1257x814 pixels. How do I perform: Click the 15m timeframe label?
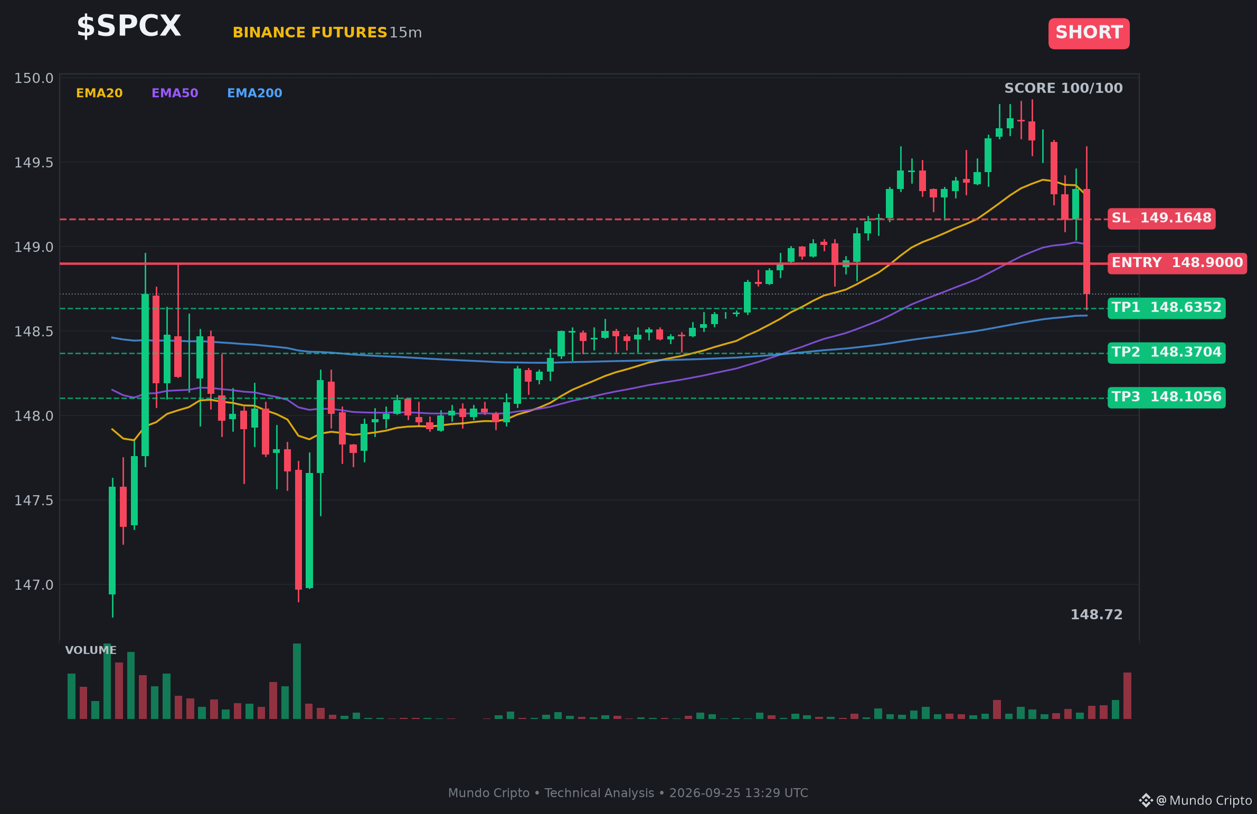coord(405,33)
